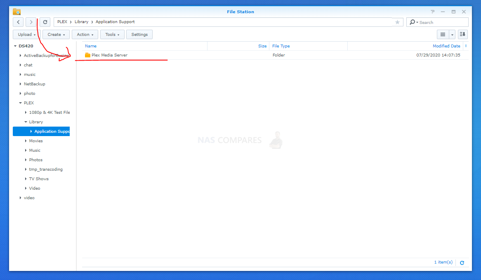The image size is (481, 280).
Task: Open the Photos folder in the tree
Action: click(x=35, y=160)
